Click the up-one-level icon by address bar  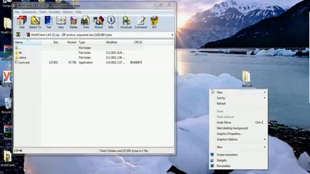pos(18,35)
